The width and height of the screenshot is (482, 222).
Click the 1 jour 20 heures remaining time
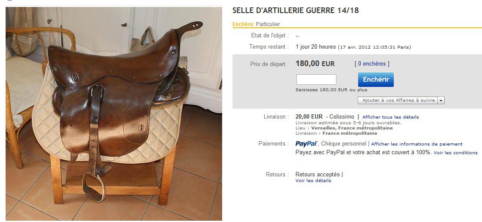pyautogui.click(x=316, y=47)
